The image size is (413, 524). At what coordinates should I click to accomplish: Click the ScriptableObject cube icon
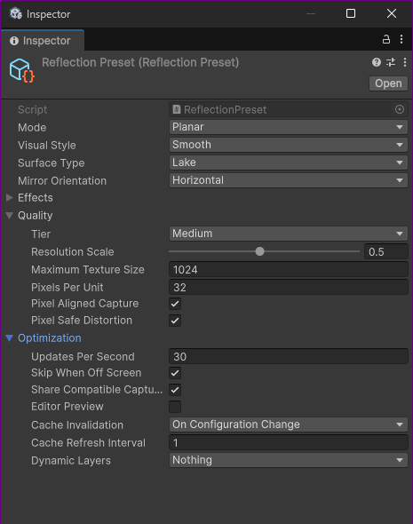point(22,70)
